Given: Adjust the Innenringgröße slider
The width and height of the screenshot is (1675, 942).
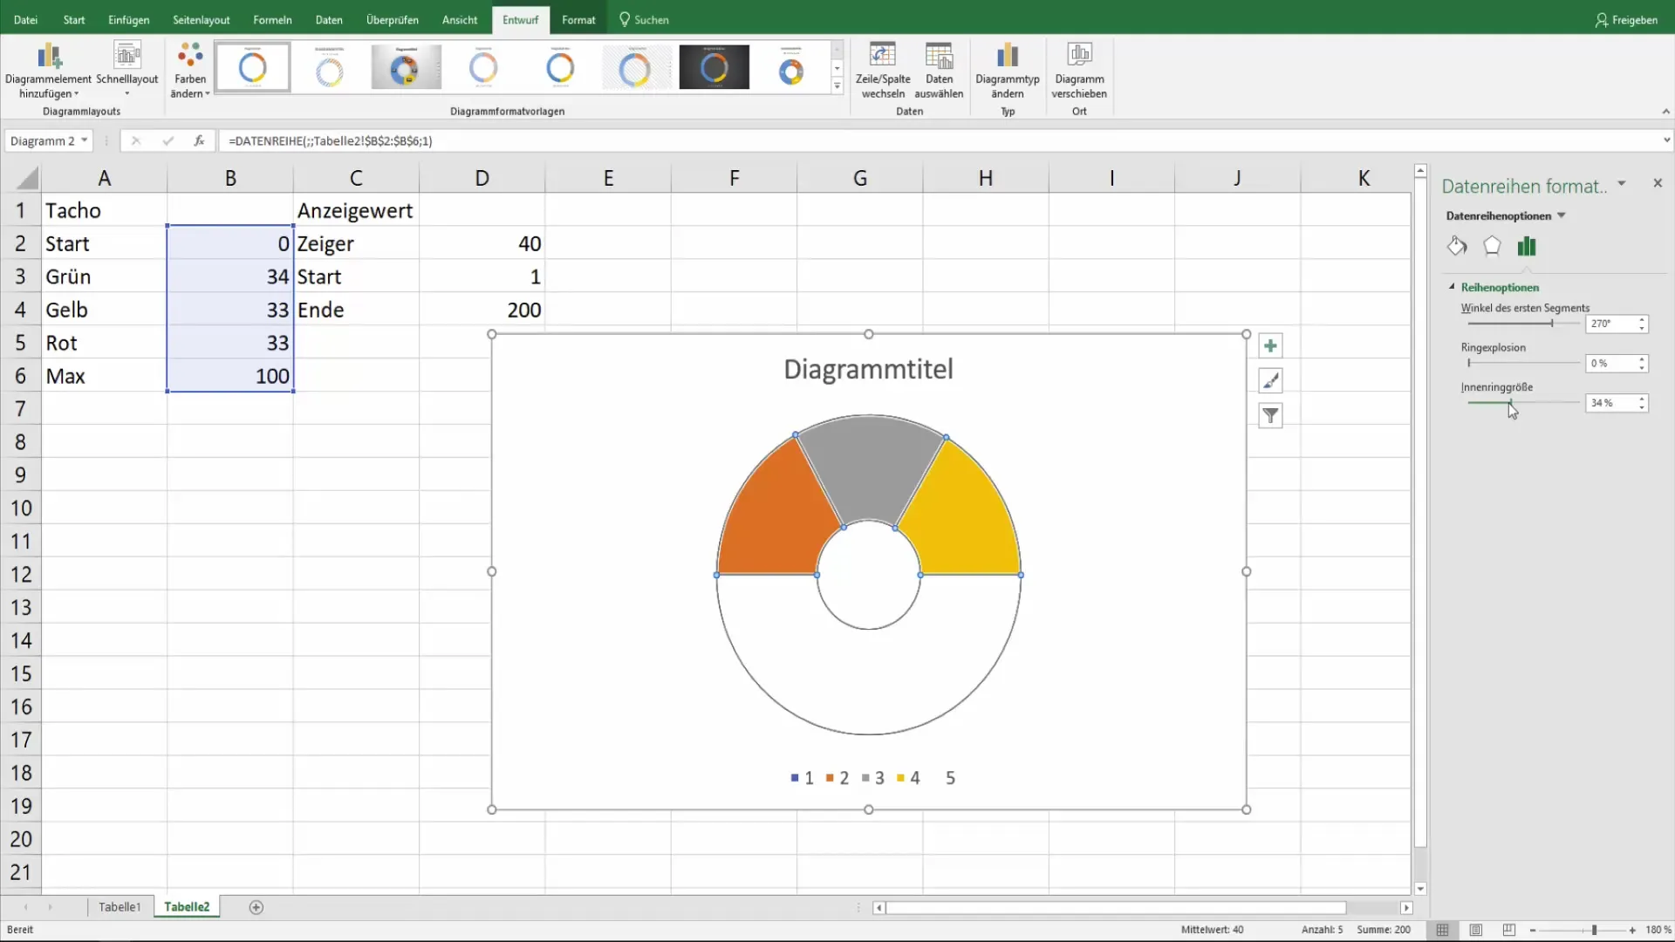Looking at the screenshot, I should pos(1510,403).
